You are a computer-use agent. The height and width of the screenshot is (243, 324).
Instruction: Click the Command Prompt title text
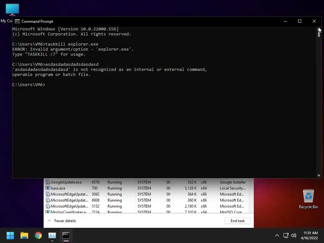(x=37, y=22)
